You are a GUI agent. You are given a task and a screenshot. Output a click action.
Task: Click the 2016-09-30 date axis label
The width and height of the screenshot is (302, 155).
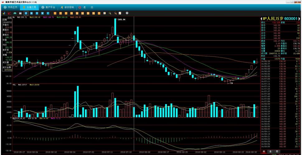[251, 152]
